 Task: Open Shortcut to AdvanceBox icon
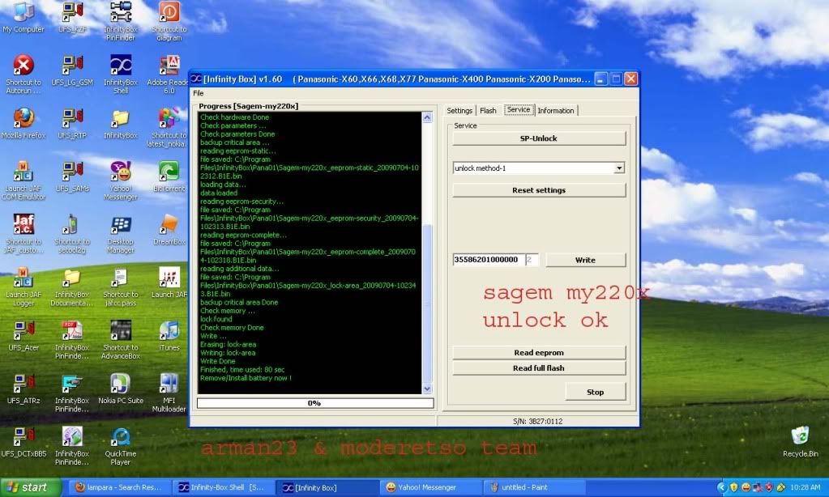point(121,340)
